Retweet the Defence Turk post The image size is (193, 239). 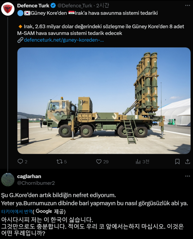tap(62, 161)
